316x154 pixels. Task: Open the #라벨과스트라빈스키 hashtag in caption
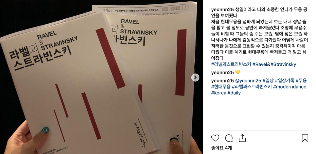[231, 64]
